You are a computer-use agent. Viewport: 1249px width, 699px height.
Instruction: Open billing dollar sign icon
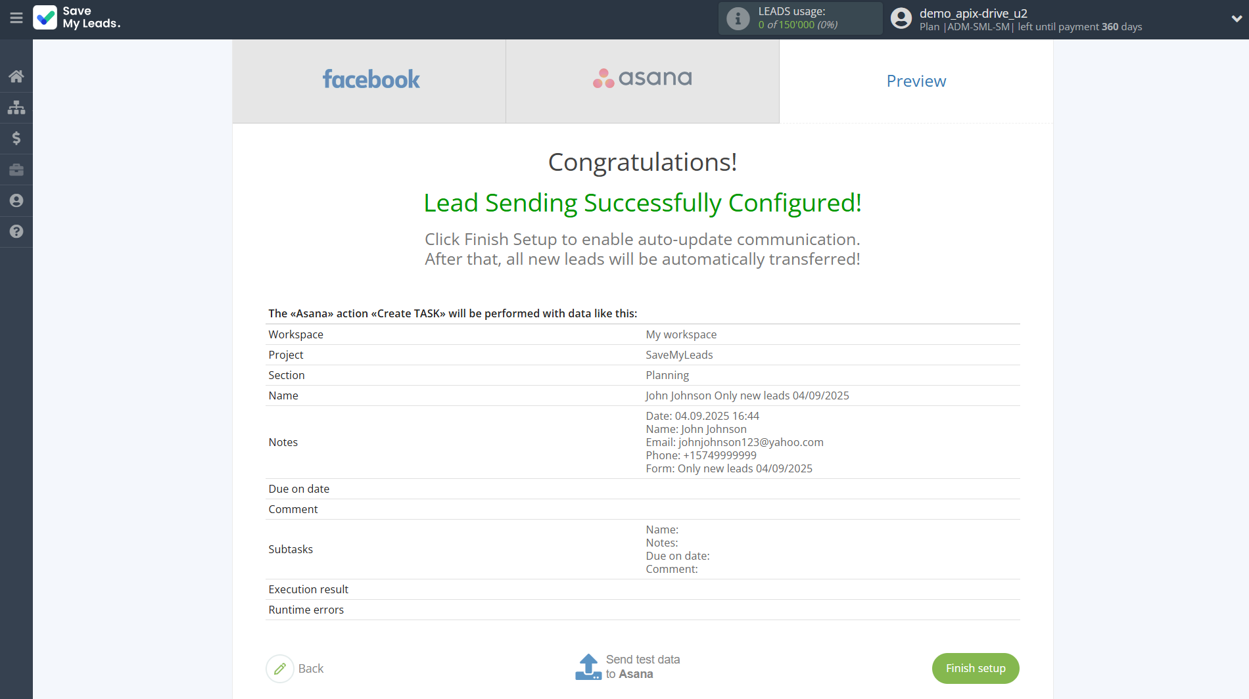[16, 138]
